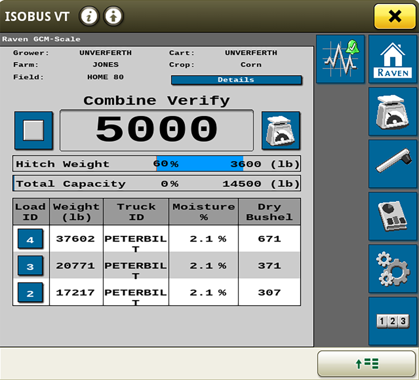Open the report chart softkey
The width and height of the screenshot is (419, 380).
(393, 216)
